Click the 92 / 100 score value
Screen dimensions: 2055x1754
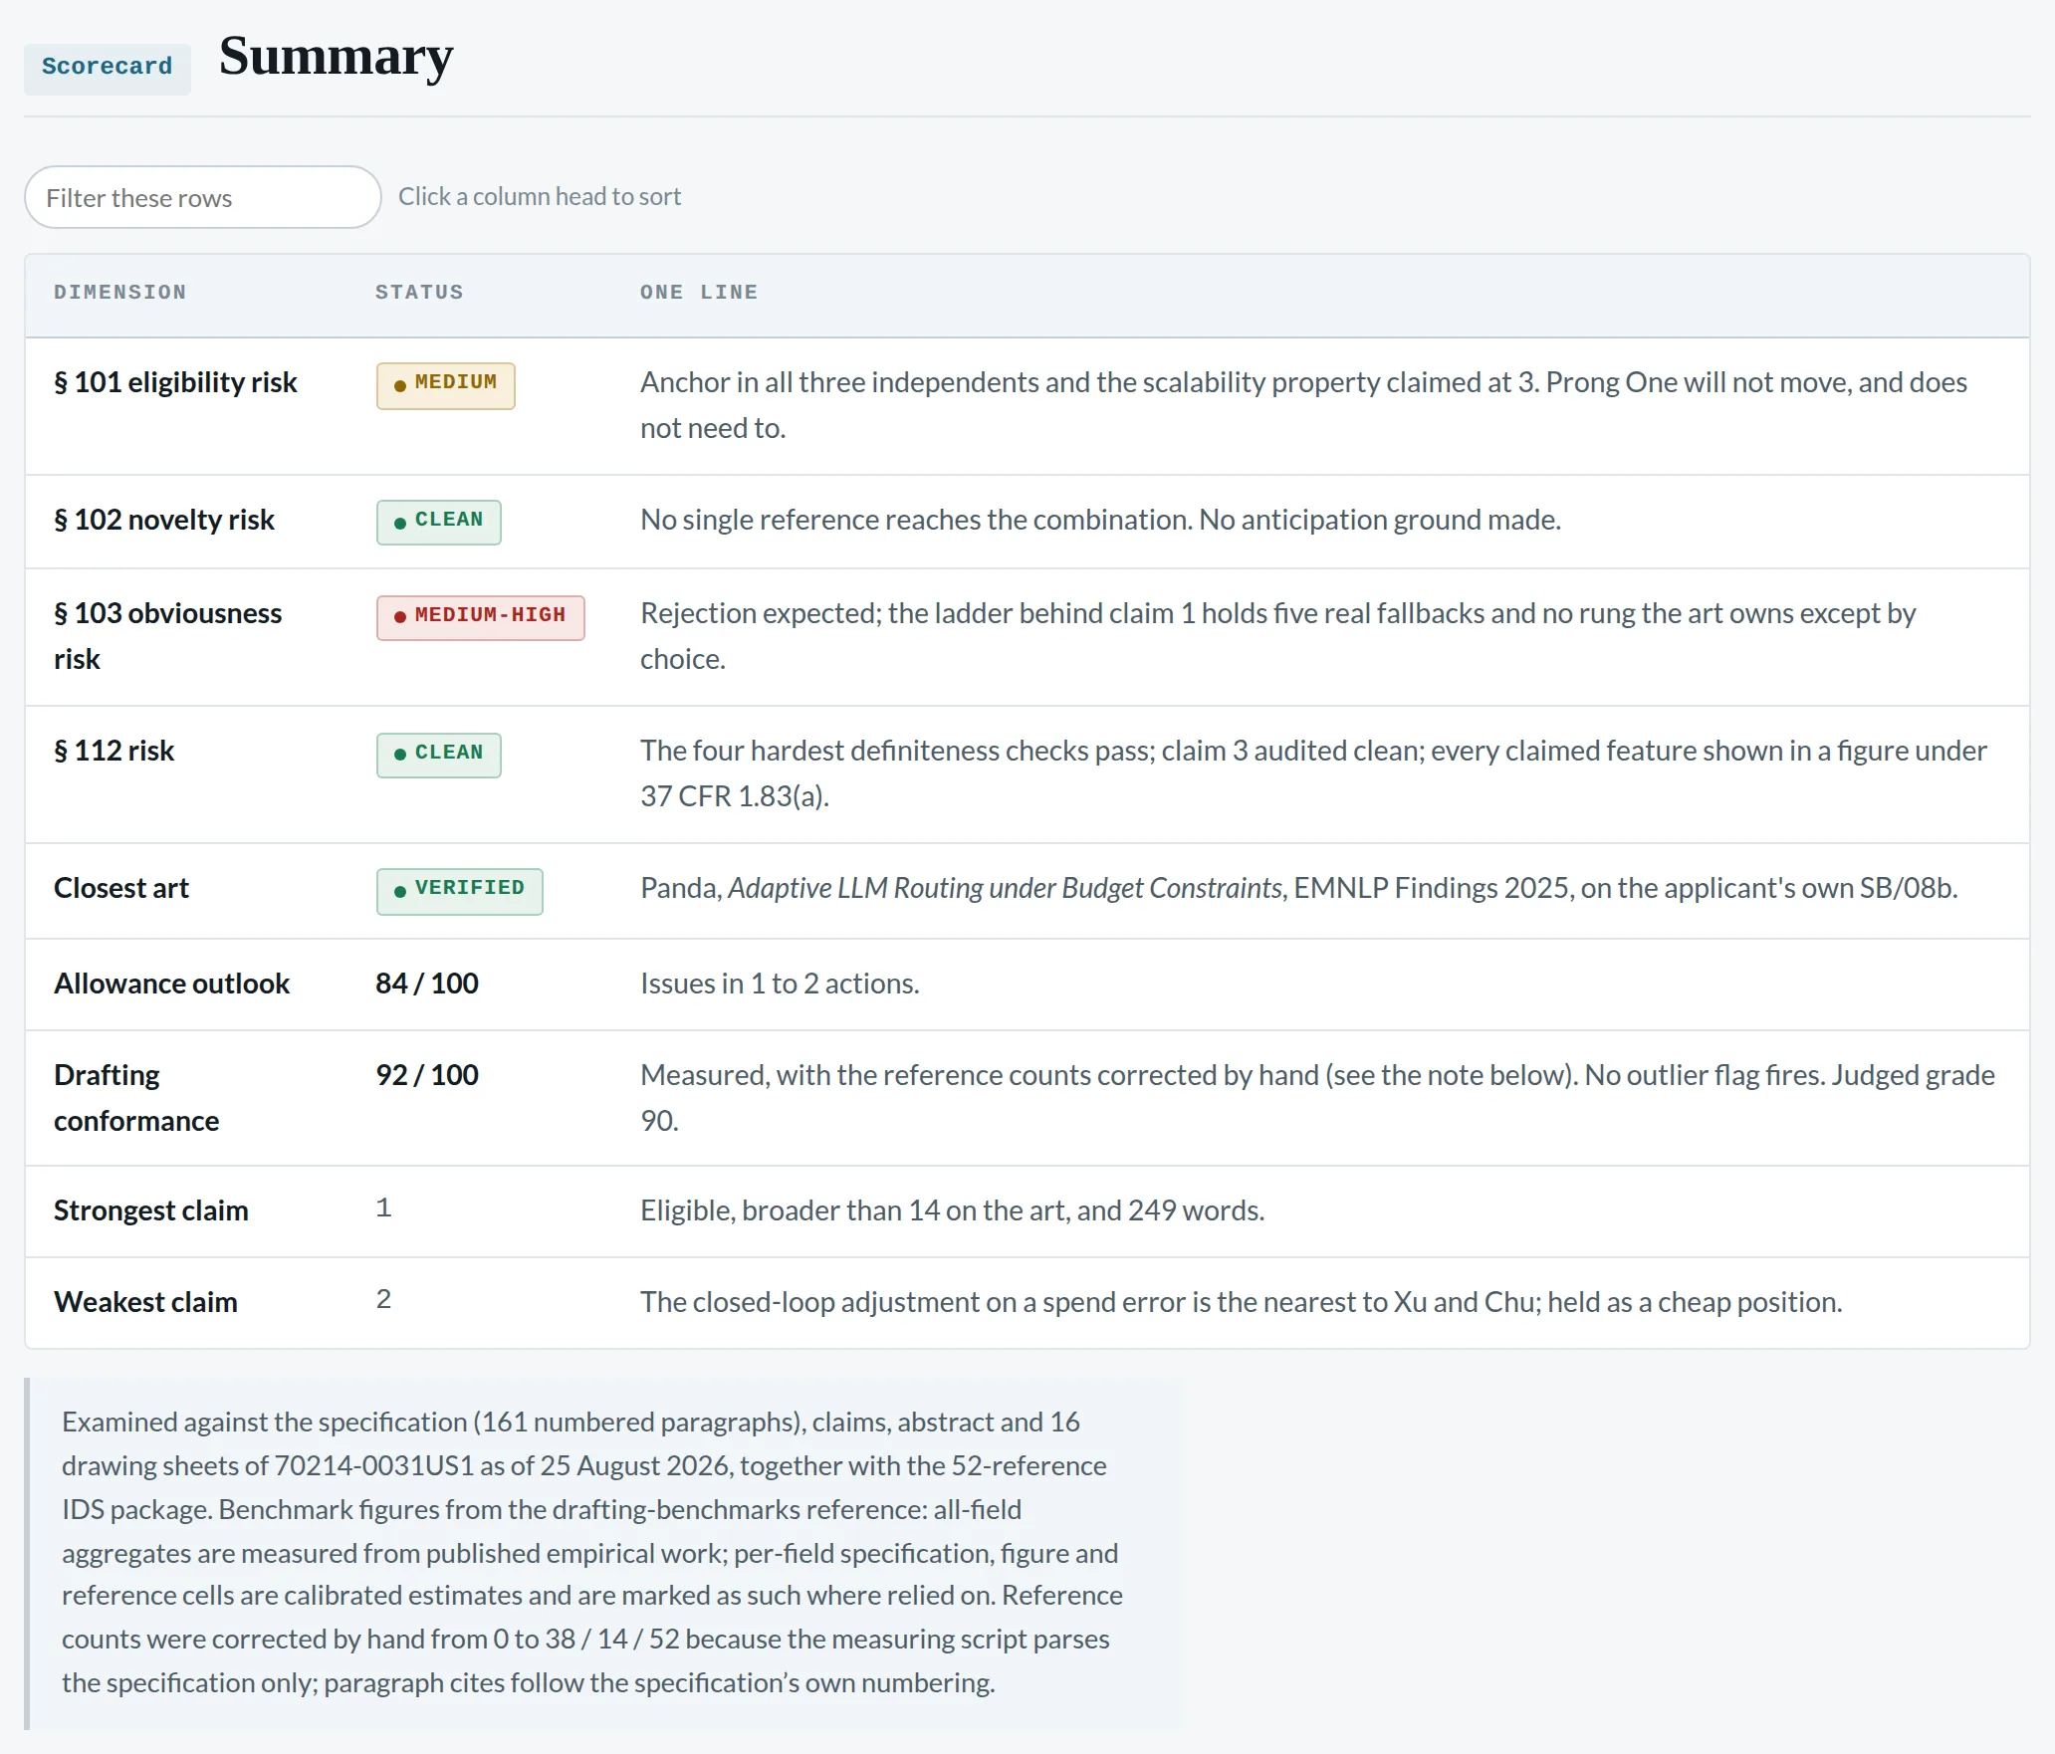[x=427, y=1075]
